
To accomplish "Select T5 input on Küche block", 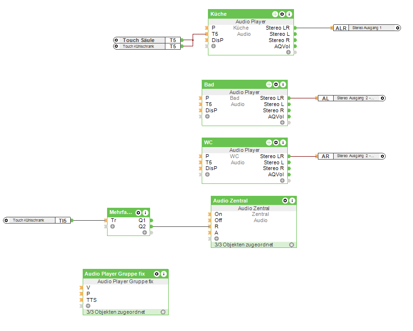I will pos(215,34).
